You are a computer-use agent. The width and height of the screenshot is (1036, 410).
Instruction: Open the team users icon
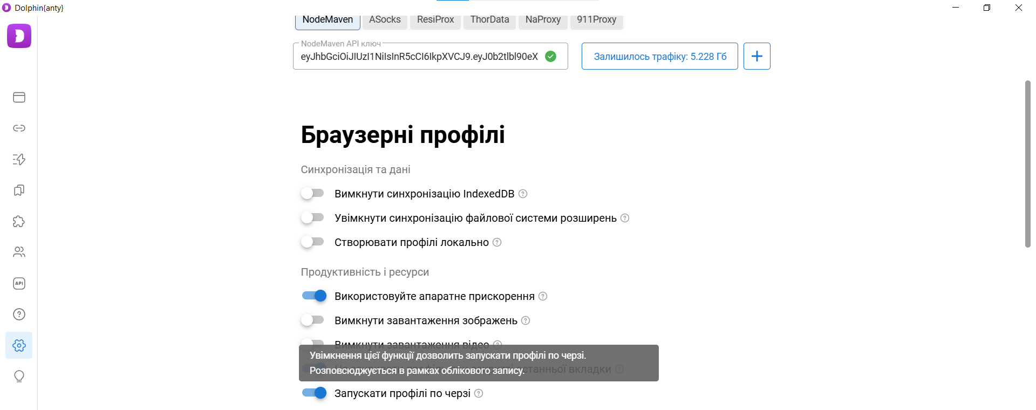point(19,252)
